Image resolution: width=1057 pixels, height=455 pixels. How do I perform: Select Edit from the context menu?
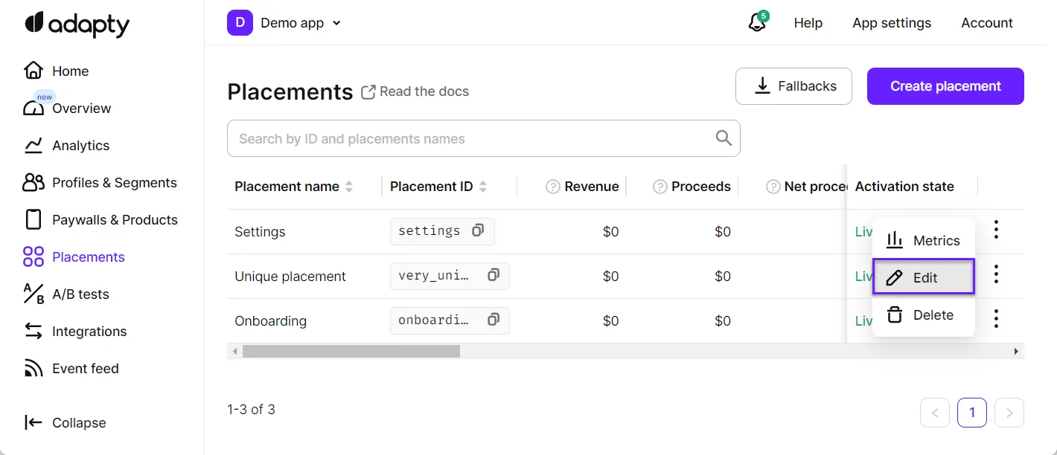(x=923, y=277)
